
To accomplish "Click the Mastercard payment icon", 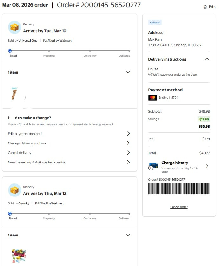I will 152,98.
